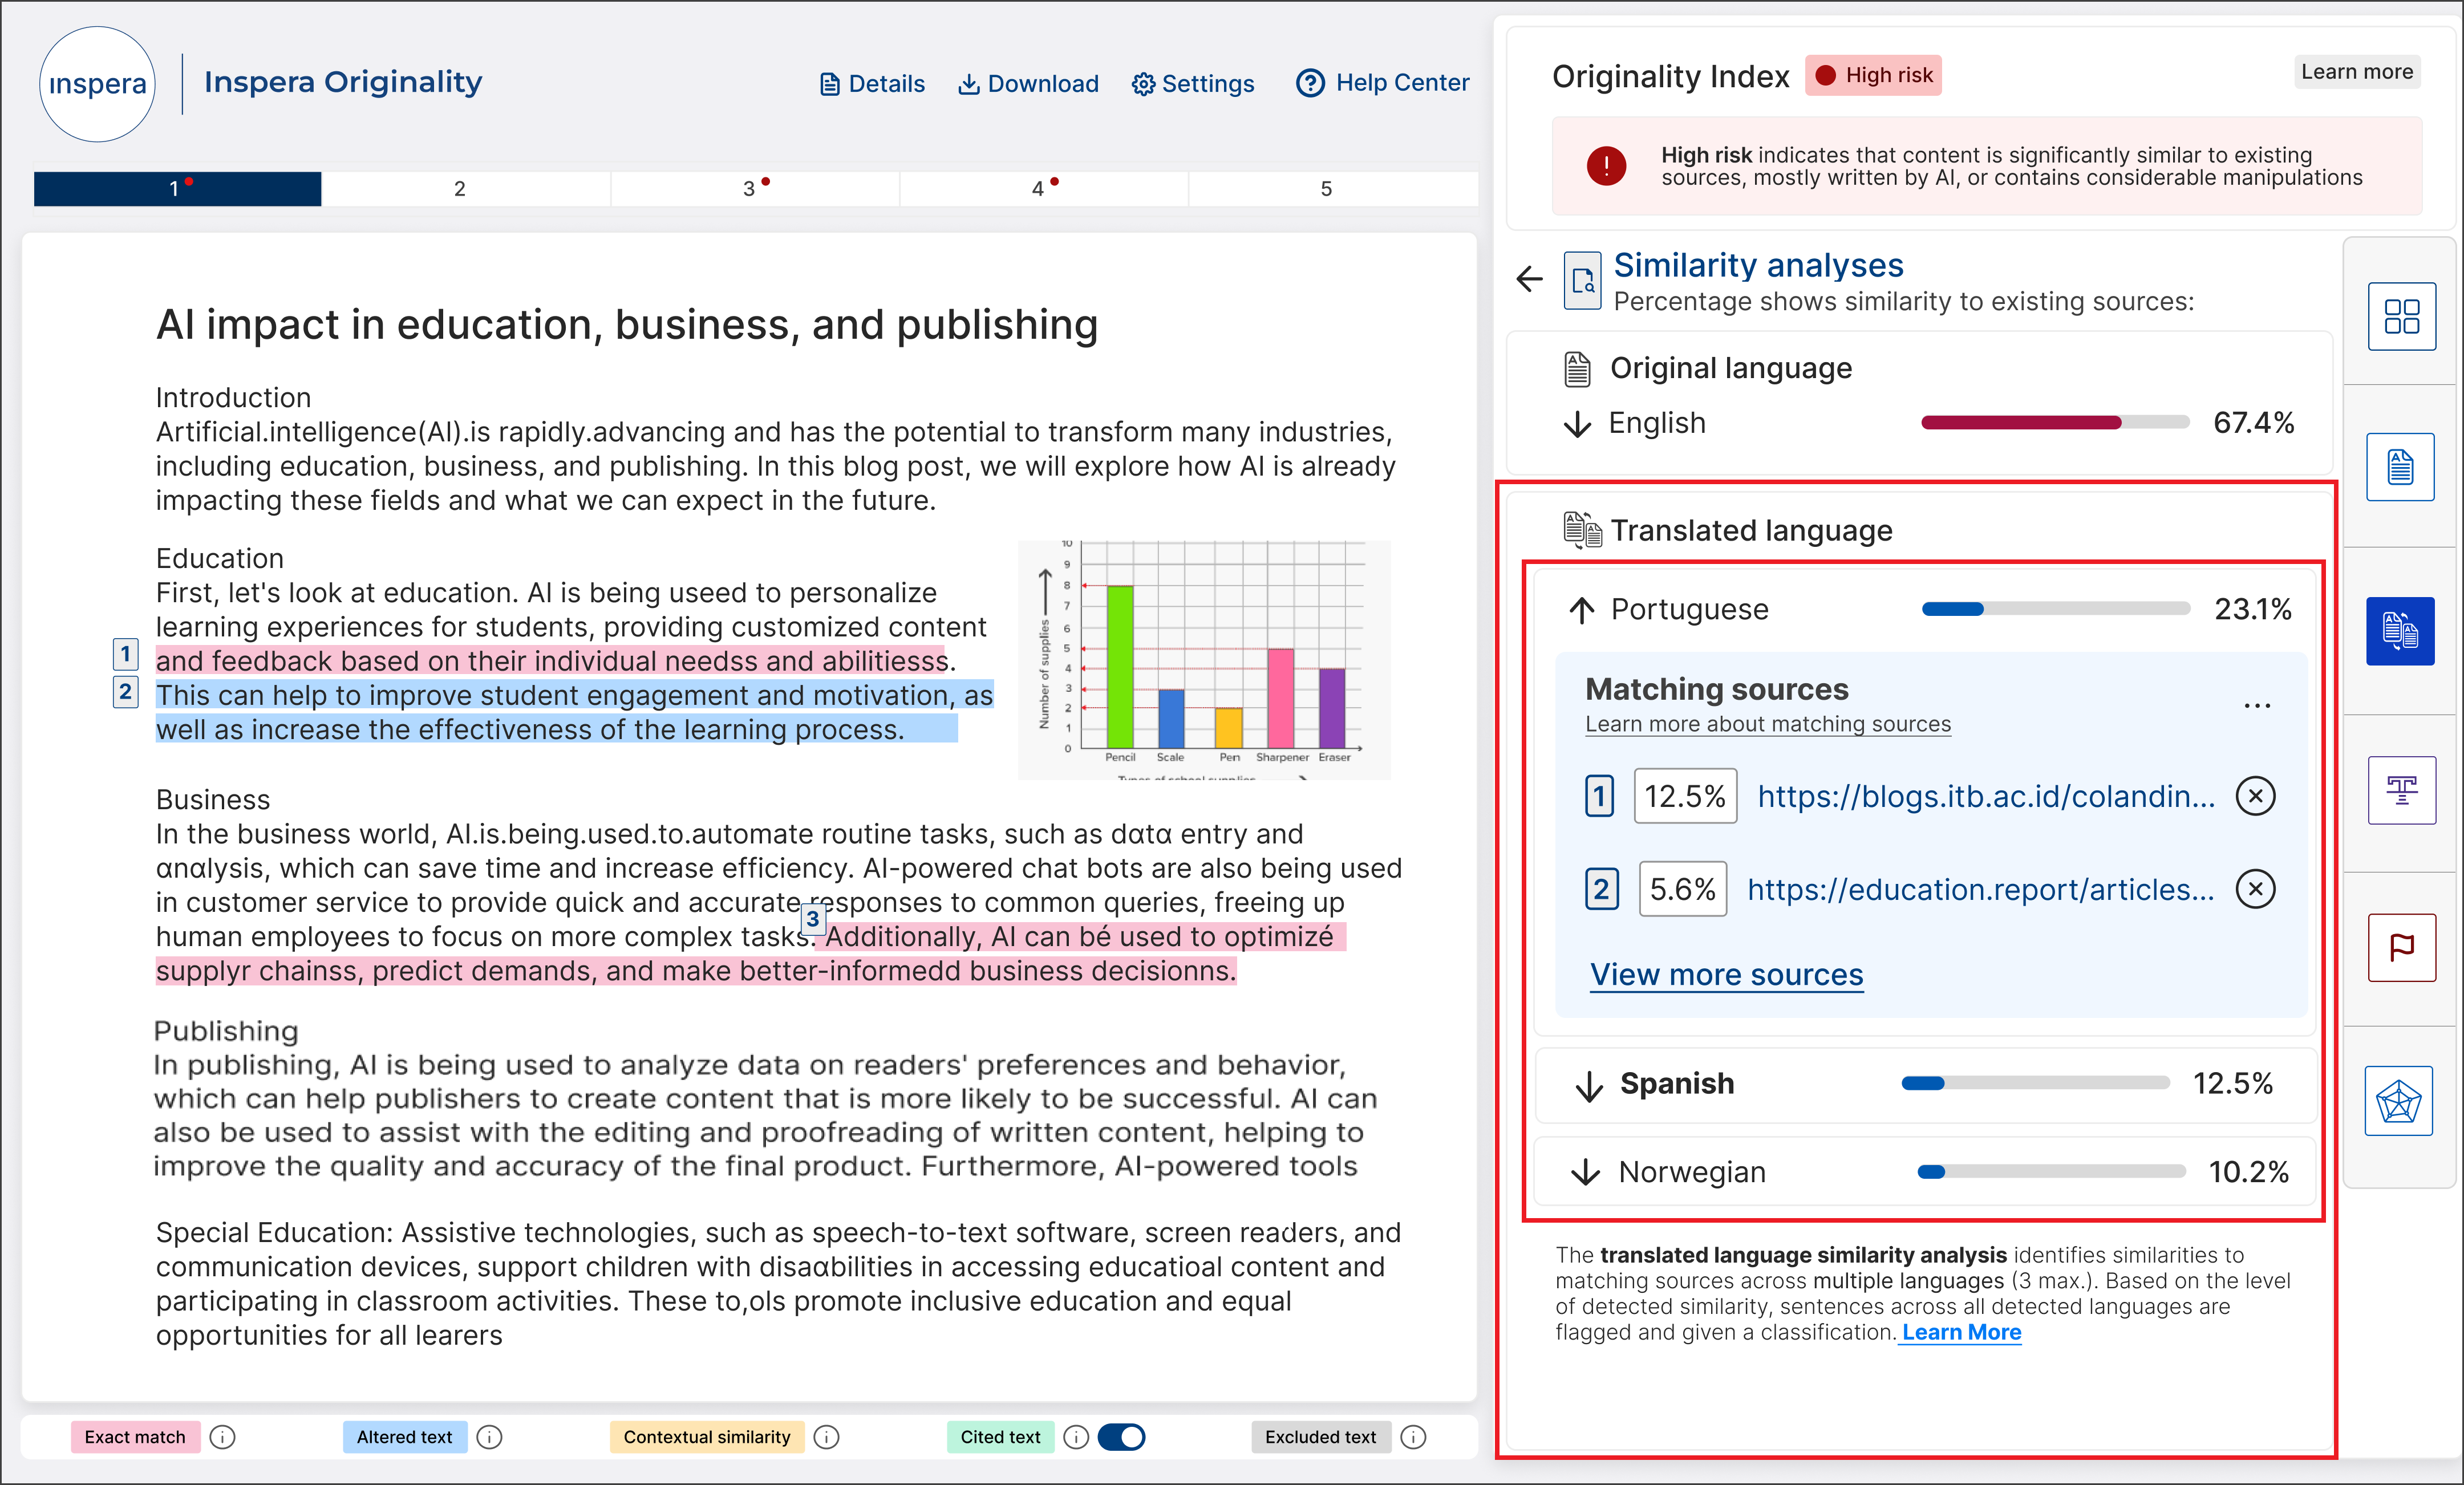Image resolution: width=2464 pixels, height=1485 pixels.
Task: Go to page 4 tab
Action: click(x=1044, y=189)
